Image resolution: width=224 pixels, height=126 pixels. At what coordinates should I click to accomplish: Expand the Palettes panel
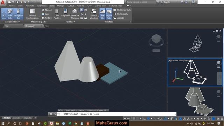click(70, 22)
